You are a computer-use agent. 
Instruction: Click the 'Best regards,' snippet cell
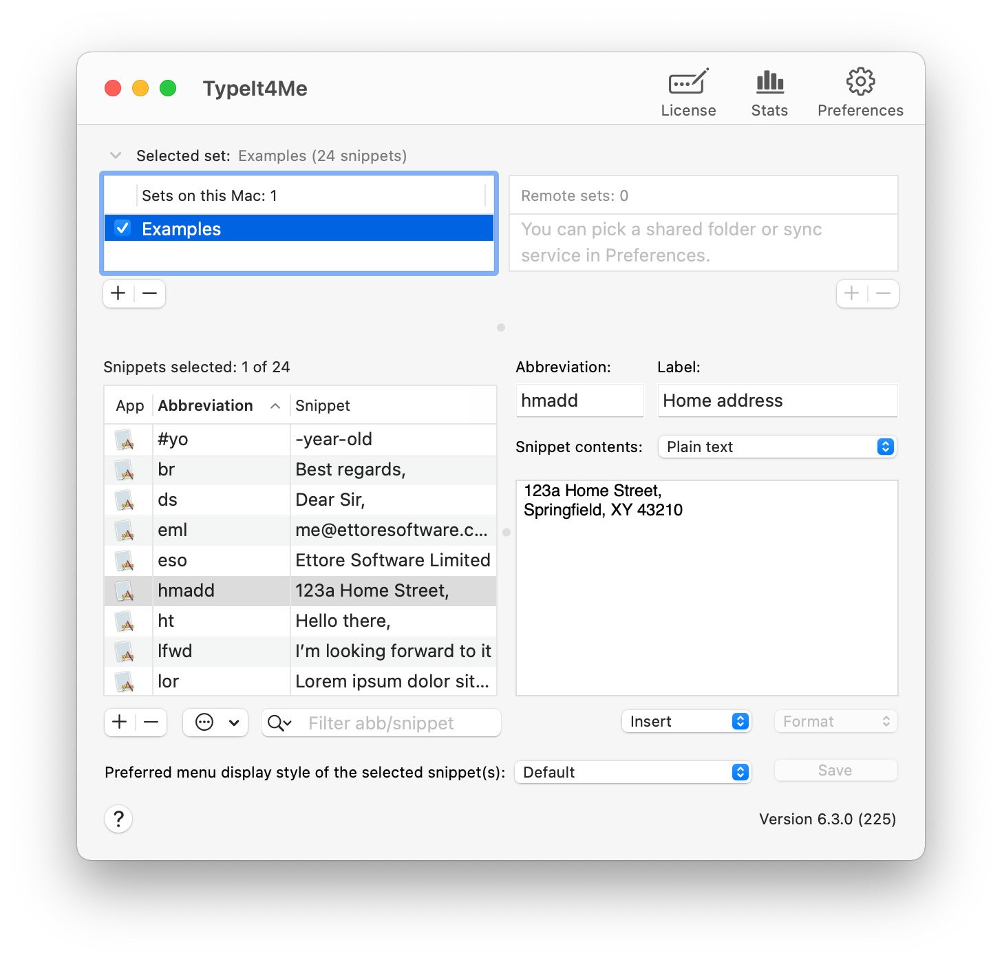393,469
